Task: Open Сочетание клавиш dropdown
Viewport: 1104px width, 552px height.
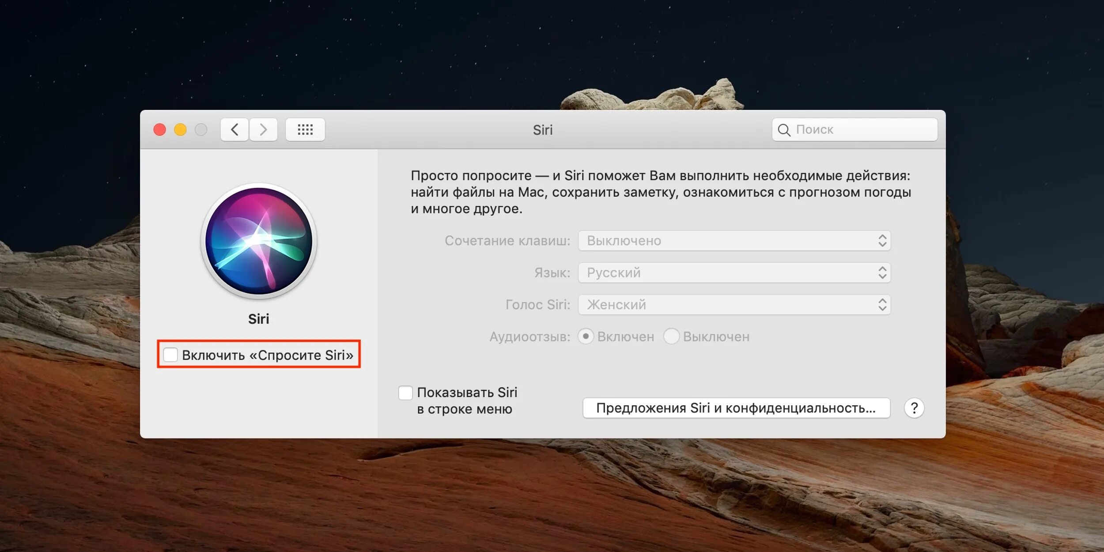Action: tap(734, 241)
